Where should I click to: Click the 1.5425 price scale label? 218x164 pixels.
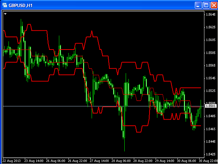[209, 154]
